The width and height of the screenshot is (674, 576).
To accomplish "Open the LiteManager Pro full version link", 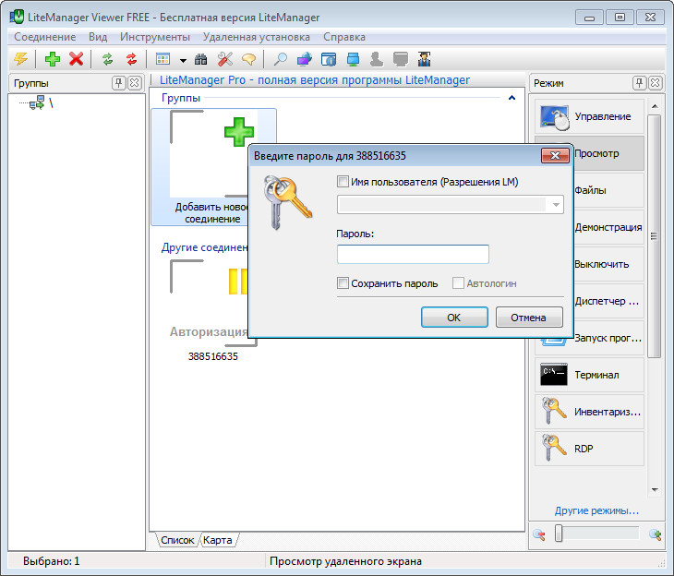I will pyautogui.click(x=315, y=80).
